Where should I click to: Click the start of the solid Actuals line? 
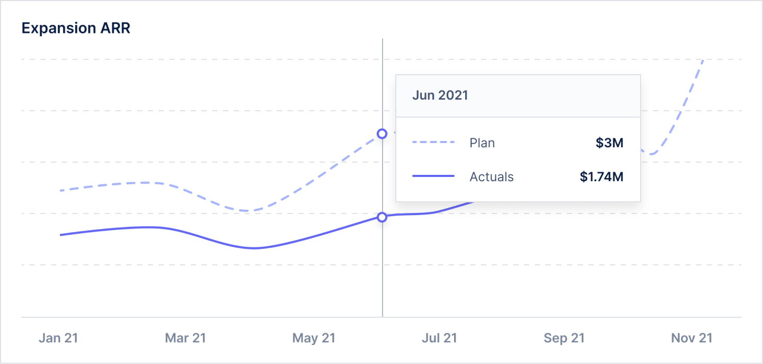(61, 235)
